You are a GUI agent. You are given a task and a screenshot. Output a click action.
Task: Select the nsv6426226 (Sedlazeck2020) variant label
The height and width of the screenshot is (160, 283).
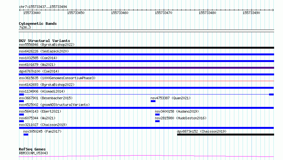click(44, 51)
